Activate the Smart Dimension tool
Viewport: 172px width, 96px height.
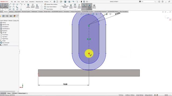pyautogui.click(x=5, y=6)
